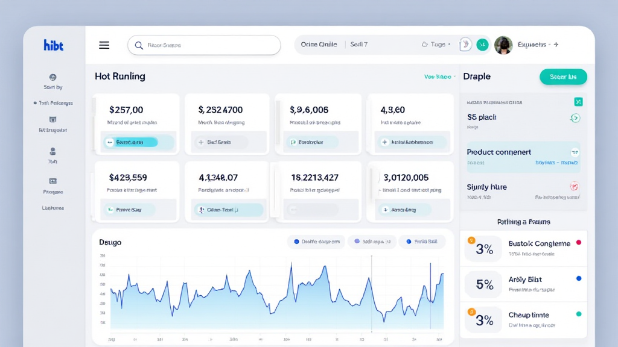Click the green circle icon in top bar

pyautogui.click(x=482, y=45)
